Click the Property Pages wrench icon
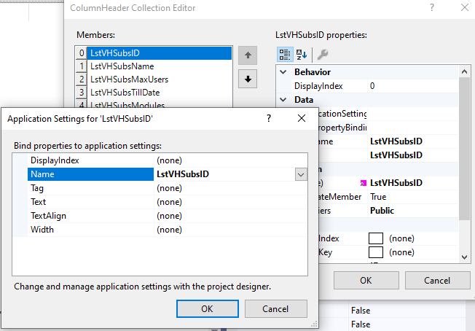Screen dimensions: 475x331 pos(322,54)
